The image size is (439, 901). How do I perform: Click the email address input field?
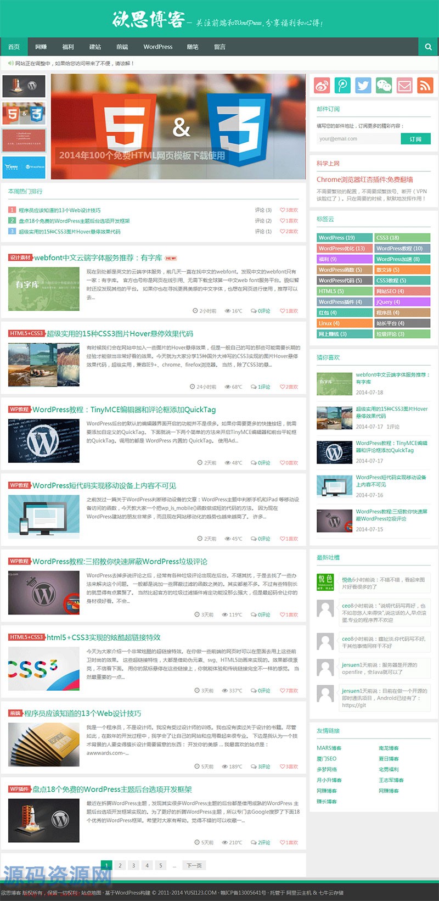point(359,139)
